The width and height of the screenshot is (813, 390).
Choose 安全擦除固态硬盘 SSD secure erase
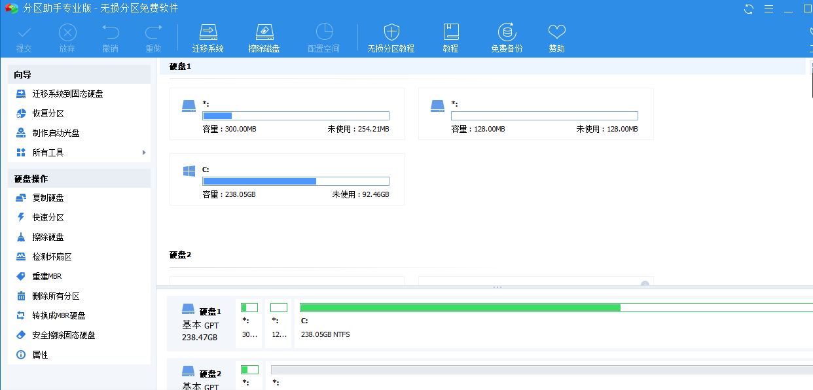79,335
